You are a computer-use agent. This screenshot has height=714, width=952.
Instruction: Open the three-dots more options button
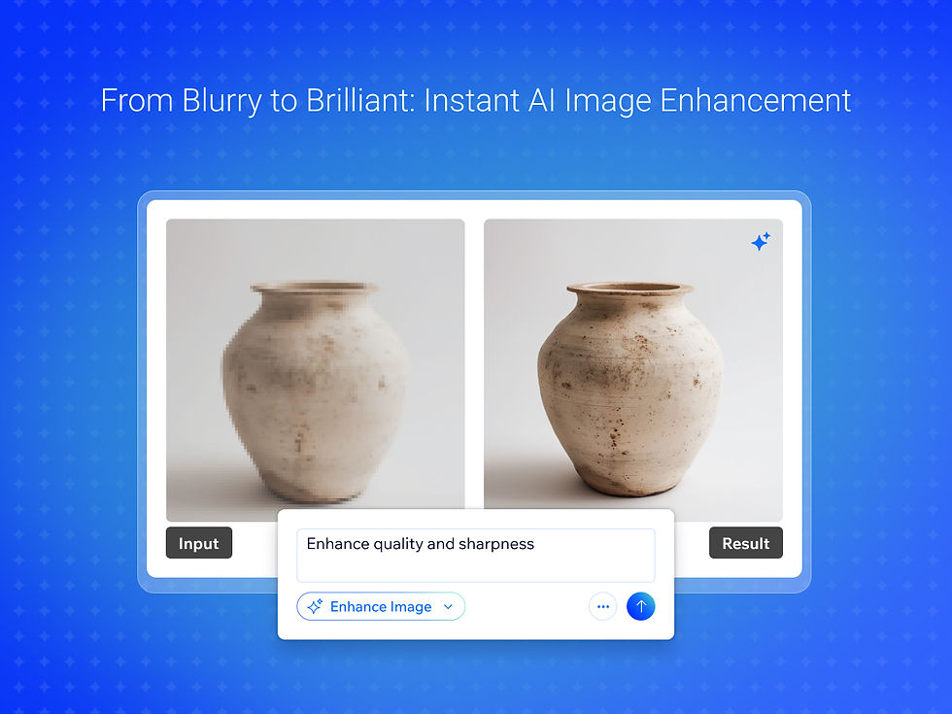tap(603, 606)
